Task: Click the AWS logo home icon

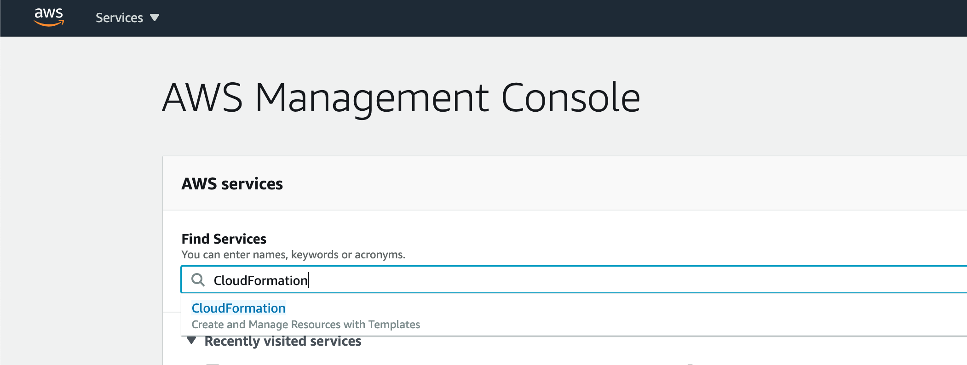Action: click(49, 17)
